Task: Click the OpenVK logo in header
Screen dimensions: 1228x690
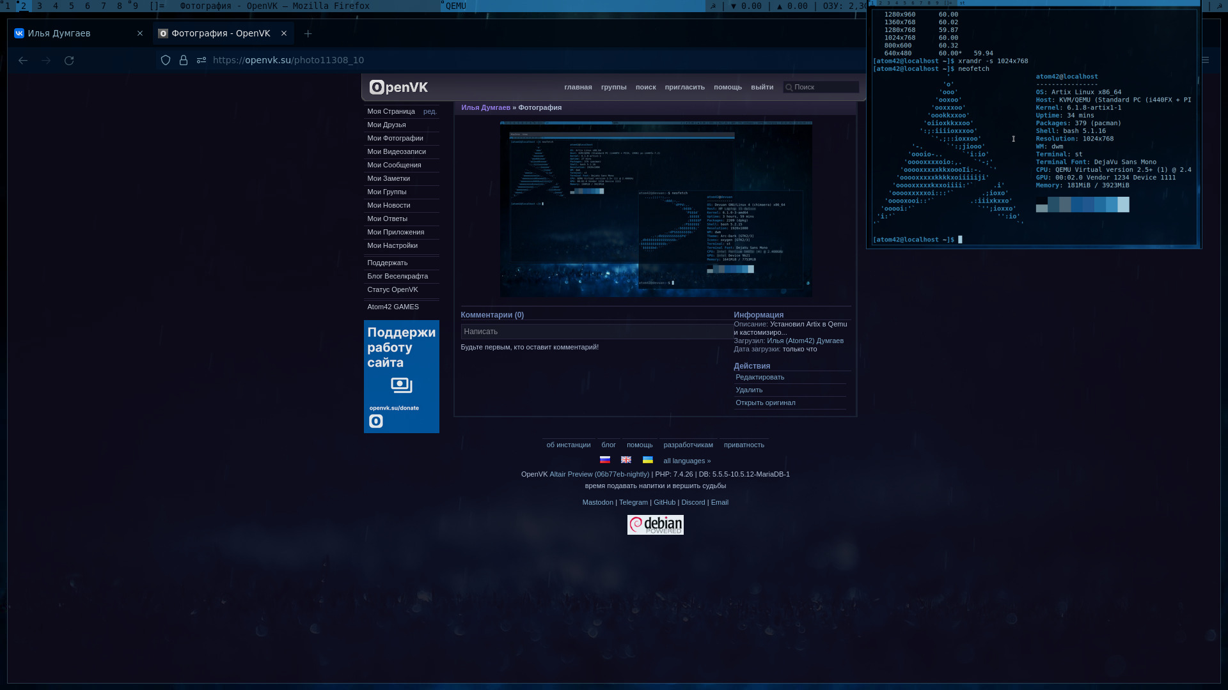Action: coord(398,88)
